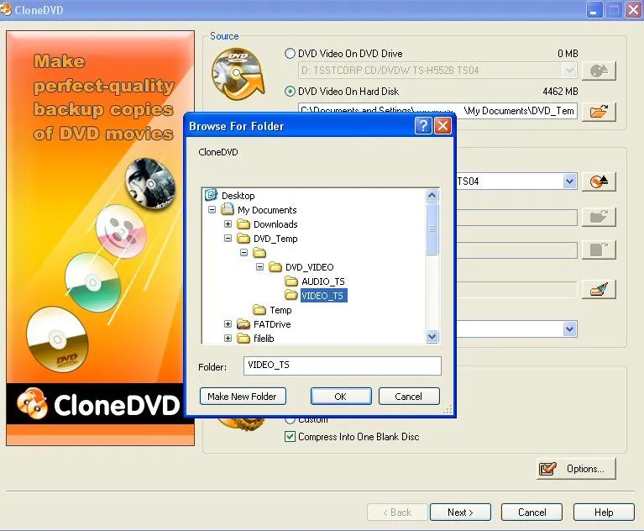This screenshot has width=644, height=531.
Task: Click the eject disc icon beside destination drive
Action: coord(598,181)
